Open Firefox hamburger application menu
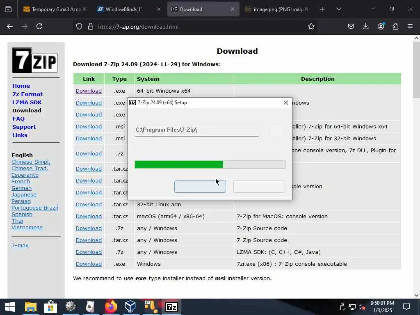This screenshot has width=420, height=315. (x=410, y=26)
